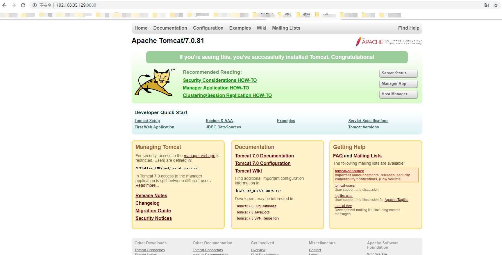Click the browser forward arrow
The image size is (502, 255).
click(14, 5)
